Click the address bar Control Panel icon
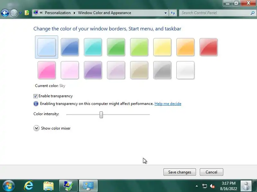Screen dimensions: 257x192 coord(36,12)
